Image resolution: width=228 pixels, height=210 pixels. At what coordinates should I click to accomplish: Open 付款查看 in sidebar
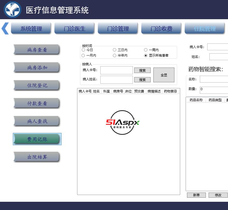37,103
